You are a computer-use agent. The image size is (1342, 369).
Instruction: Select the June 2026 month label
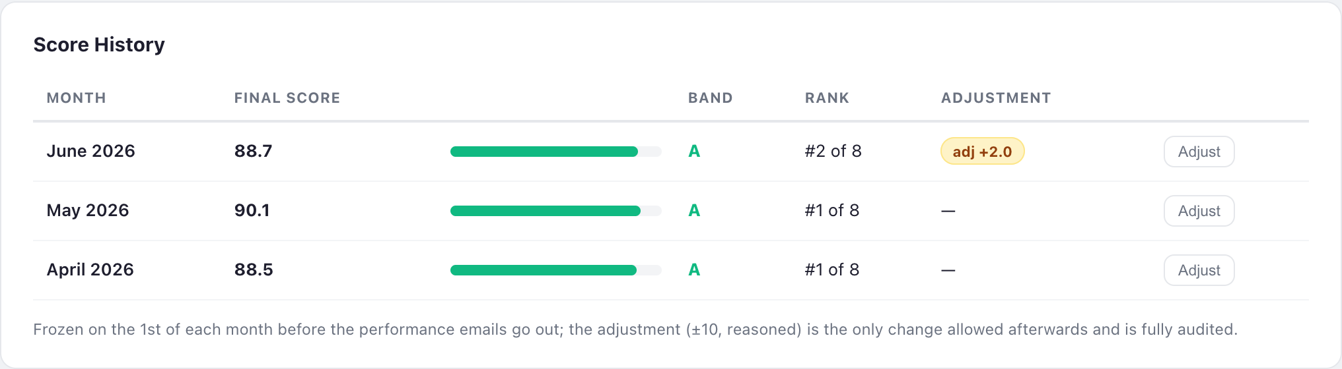[x=90, y=151]
